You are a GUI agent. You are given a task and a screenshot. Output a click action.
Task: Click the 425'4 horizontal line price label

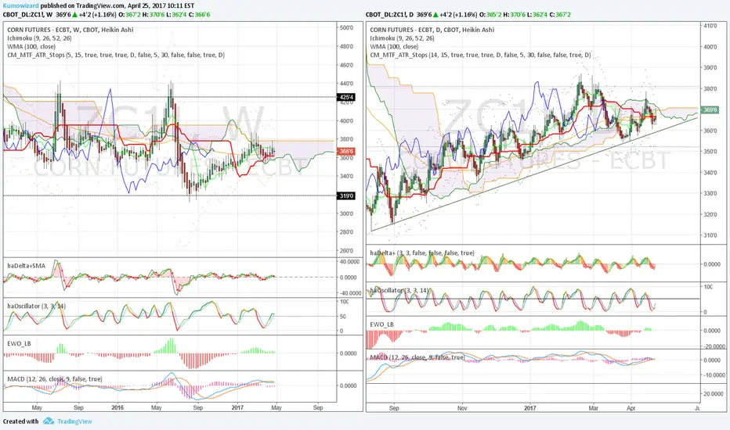(347, 97)
